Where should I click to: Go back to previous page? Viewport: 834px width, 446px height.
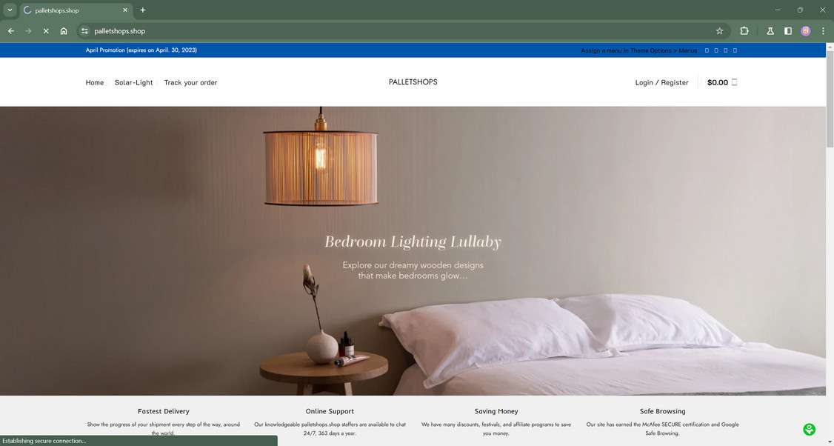[10, 31]
